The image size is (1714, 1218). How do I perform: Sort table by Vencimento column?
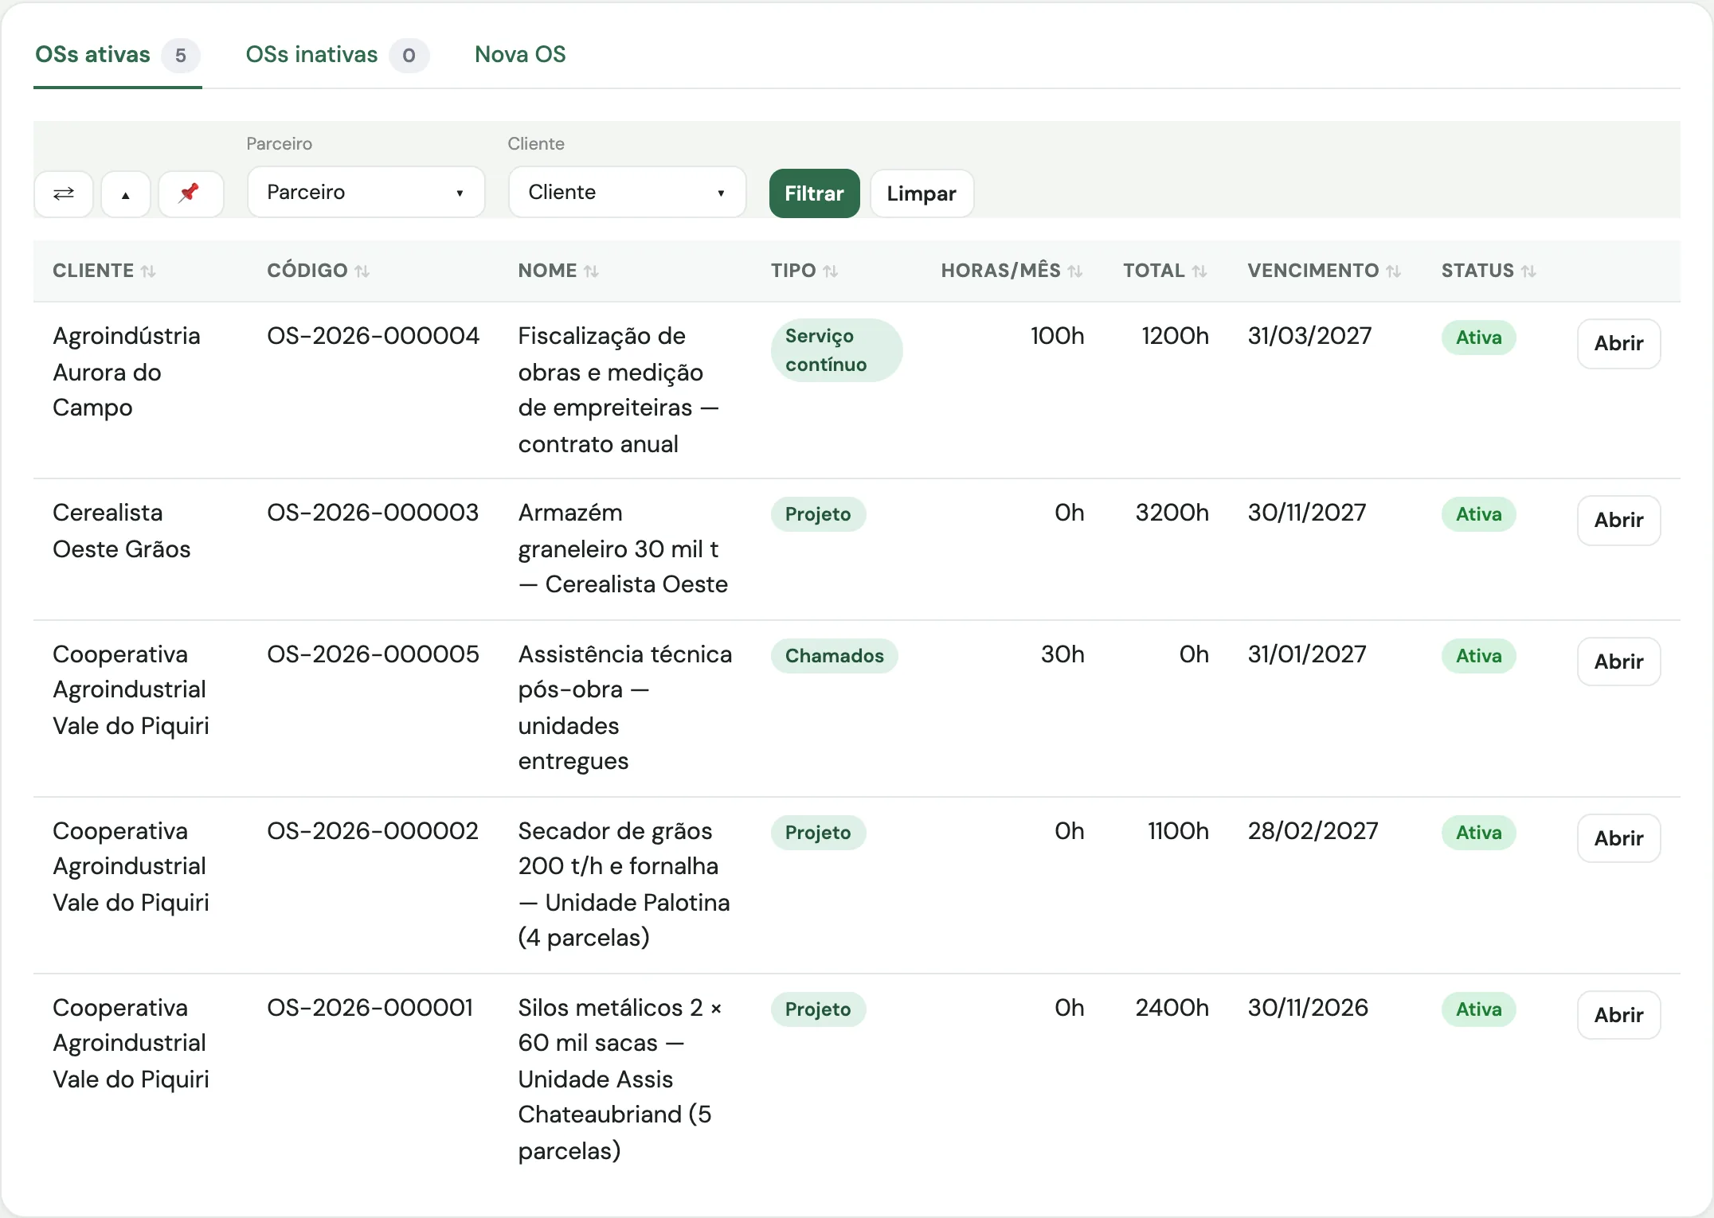pyautogui.click(x=1324, y=271)
